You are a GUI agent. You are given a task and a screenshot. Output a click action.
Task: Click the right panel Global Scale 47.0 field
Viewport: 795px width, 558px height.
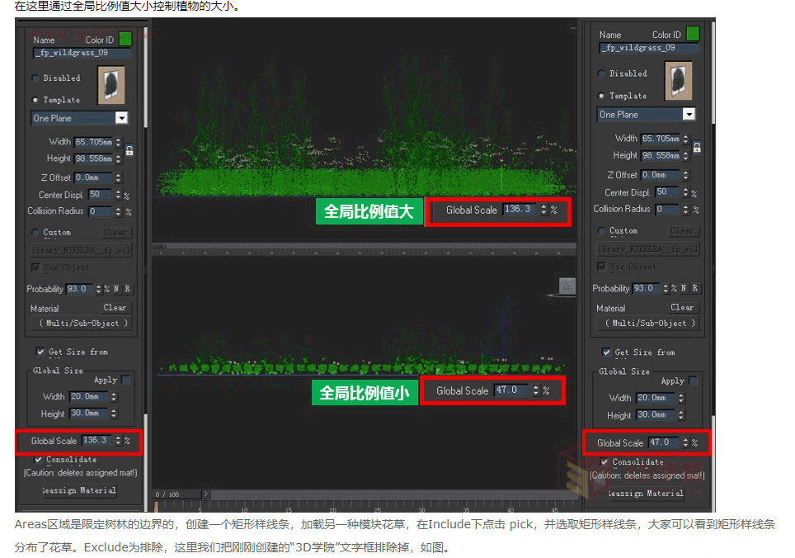tap(665, 442)
